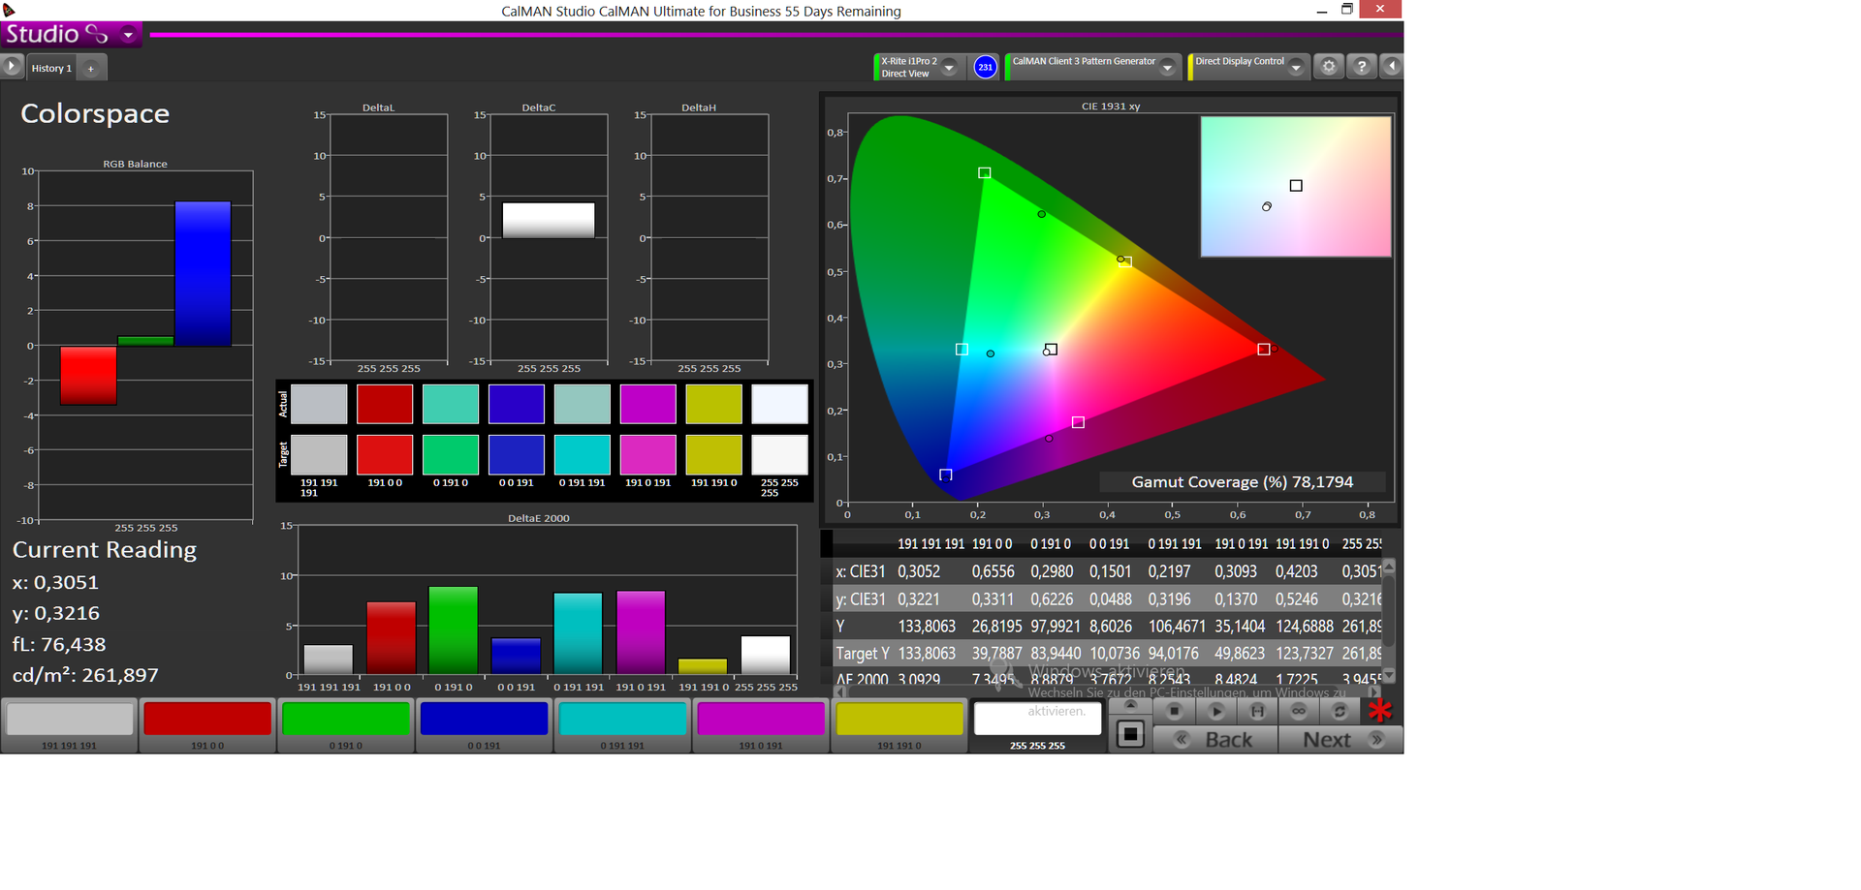Viewport: 1861px width, 890px height.
Task: Minimize the CalMAN Studio window
Action: click(1322, 11)
